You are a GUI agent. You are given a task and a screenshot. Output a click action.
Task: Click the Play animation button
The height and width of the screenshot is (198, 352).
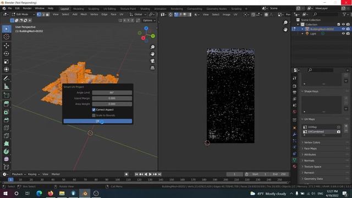150,174
